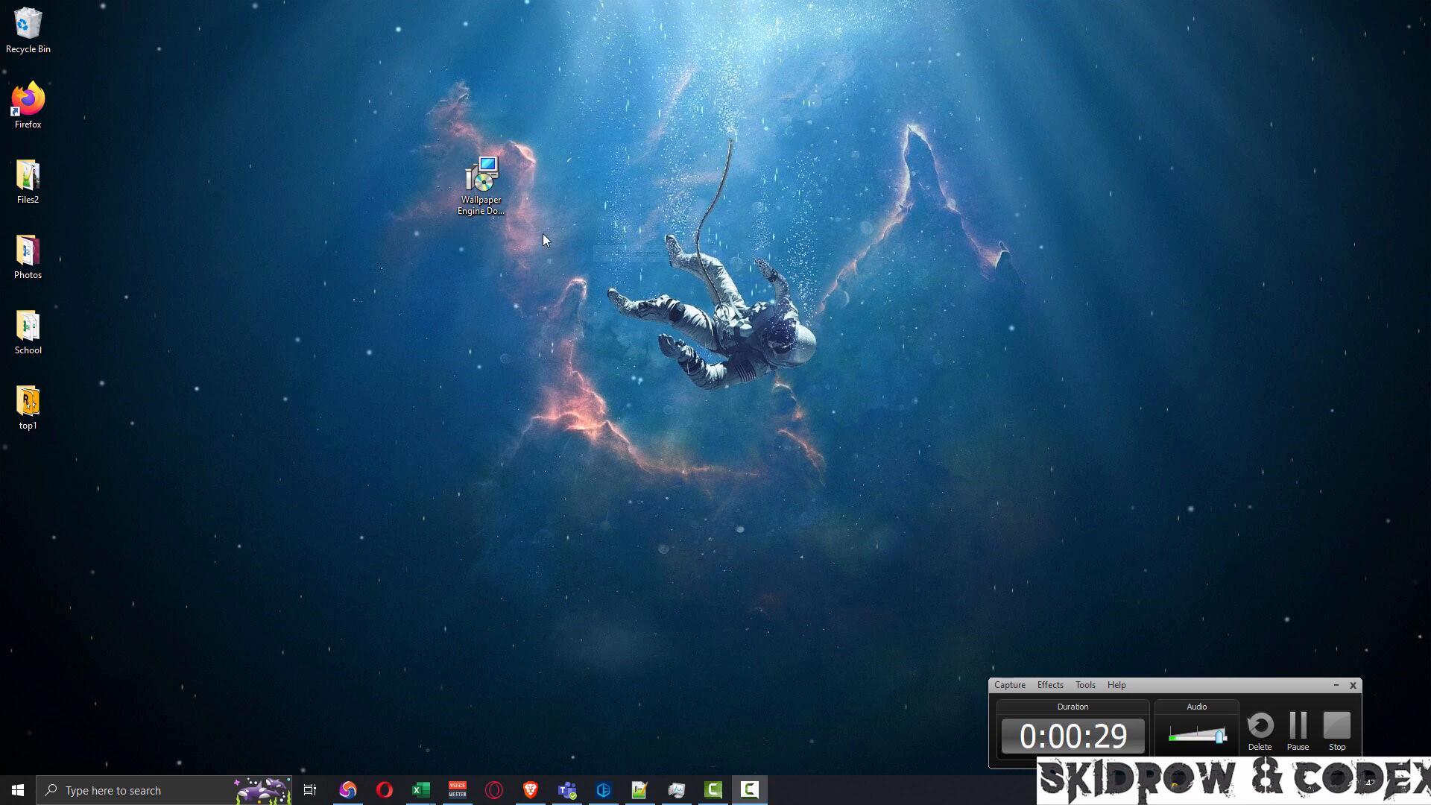Open the Effects menu
This screenshot has height=805, width=1431.
pos(1049,685)
